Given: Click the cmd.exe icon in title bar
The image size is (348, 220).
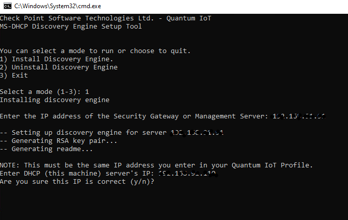Looking at the screenshot, I should [x=8, y=6].
